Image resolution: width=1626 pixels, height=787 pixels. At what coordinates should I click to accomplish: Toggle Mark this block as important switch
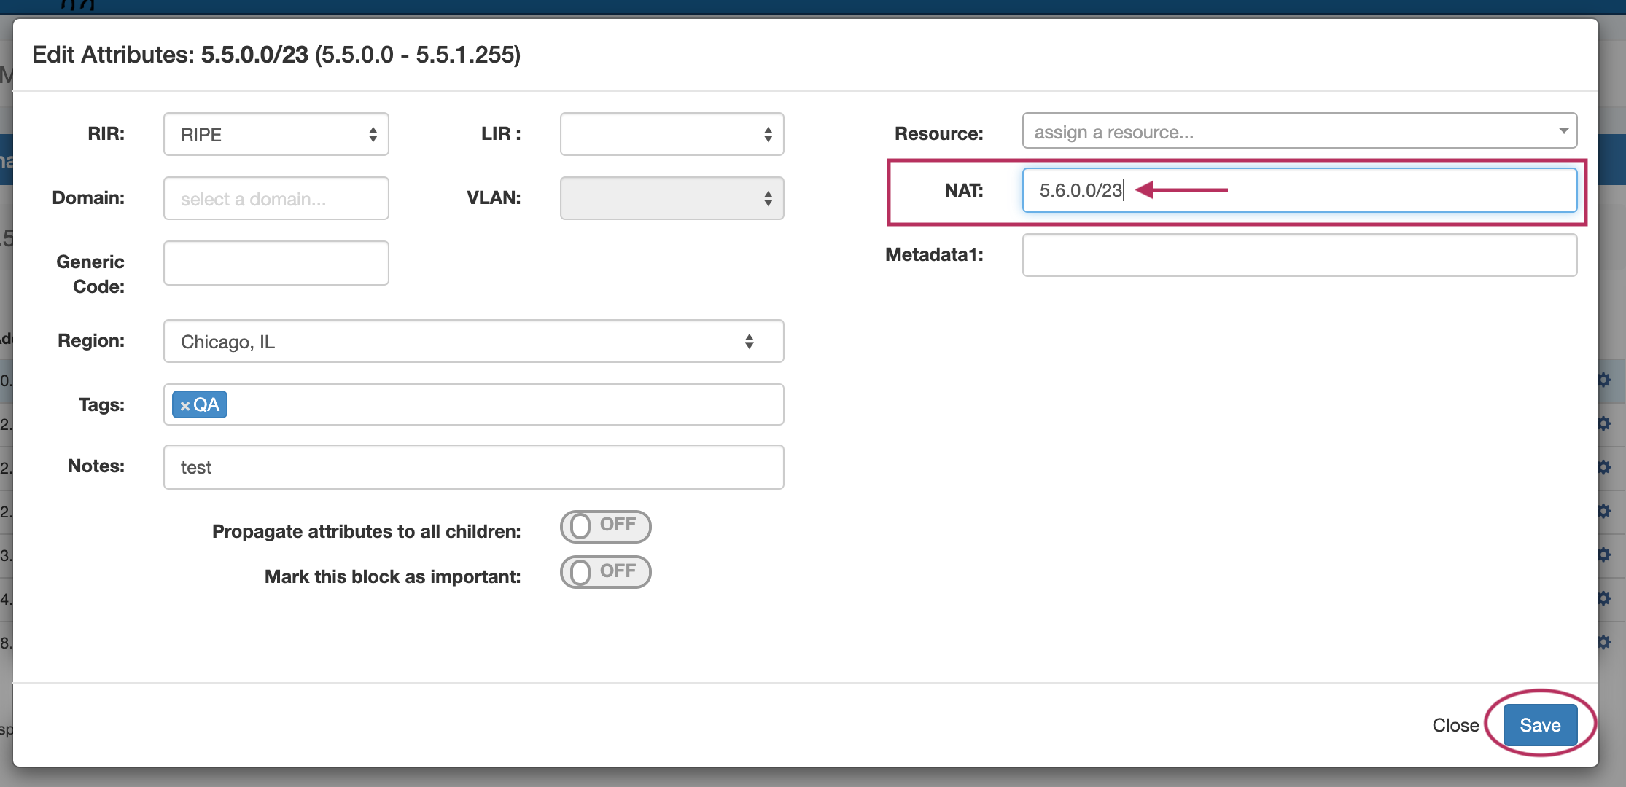click(605, 572)
